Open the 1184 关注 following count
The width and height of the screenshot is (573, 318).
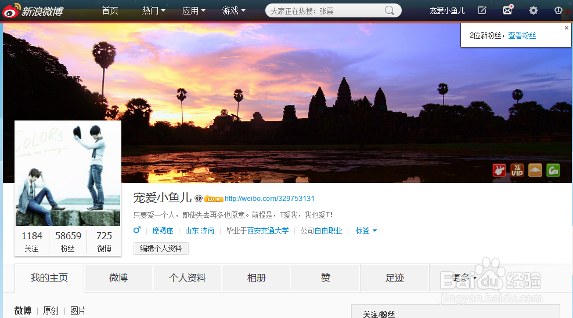pos(32,242)
